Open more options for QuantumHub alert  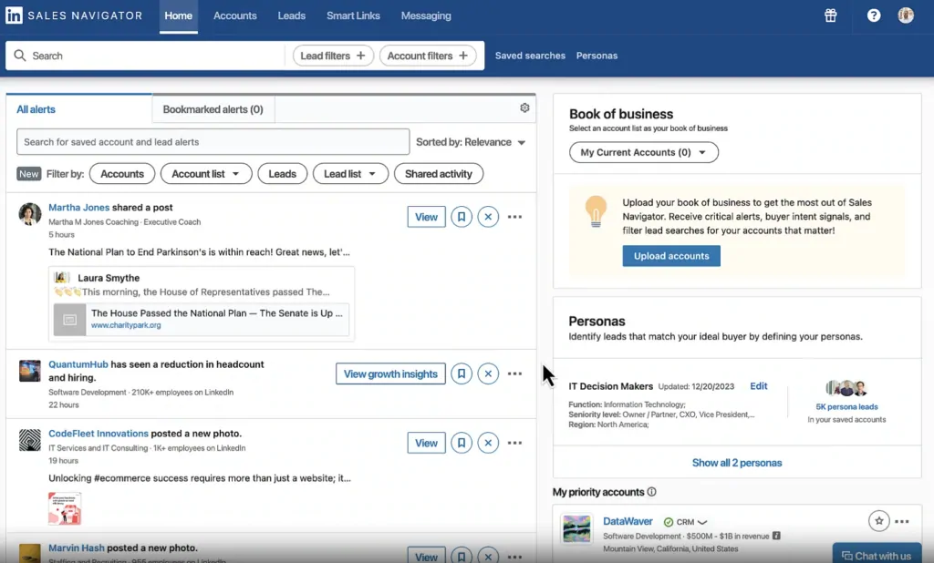(514, 374)
